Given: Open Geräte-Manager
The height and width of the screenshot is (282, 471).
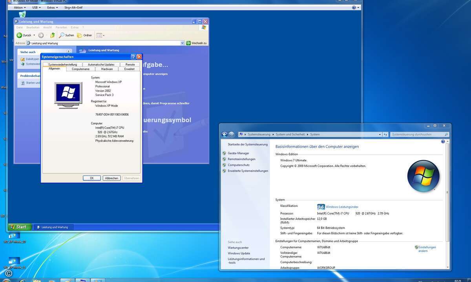Looking at the screenshot, I should pos(238,153).
